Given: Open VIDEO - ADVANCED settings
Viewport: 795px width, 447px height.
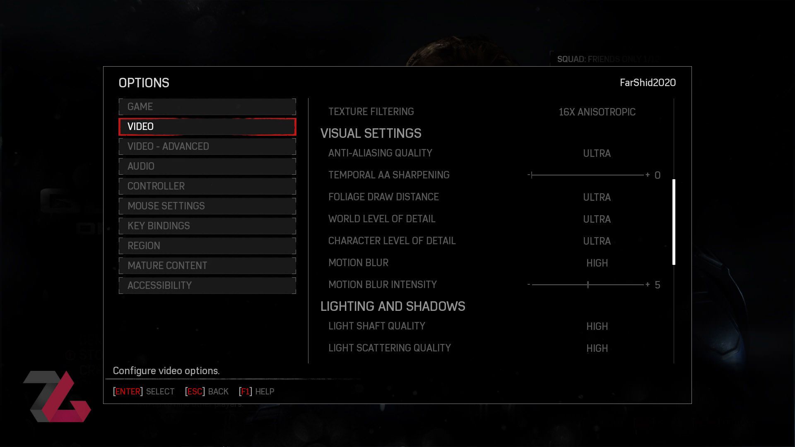Looking at the screenshot, I should (x=207, y=146).
